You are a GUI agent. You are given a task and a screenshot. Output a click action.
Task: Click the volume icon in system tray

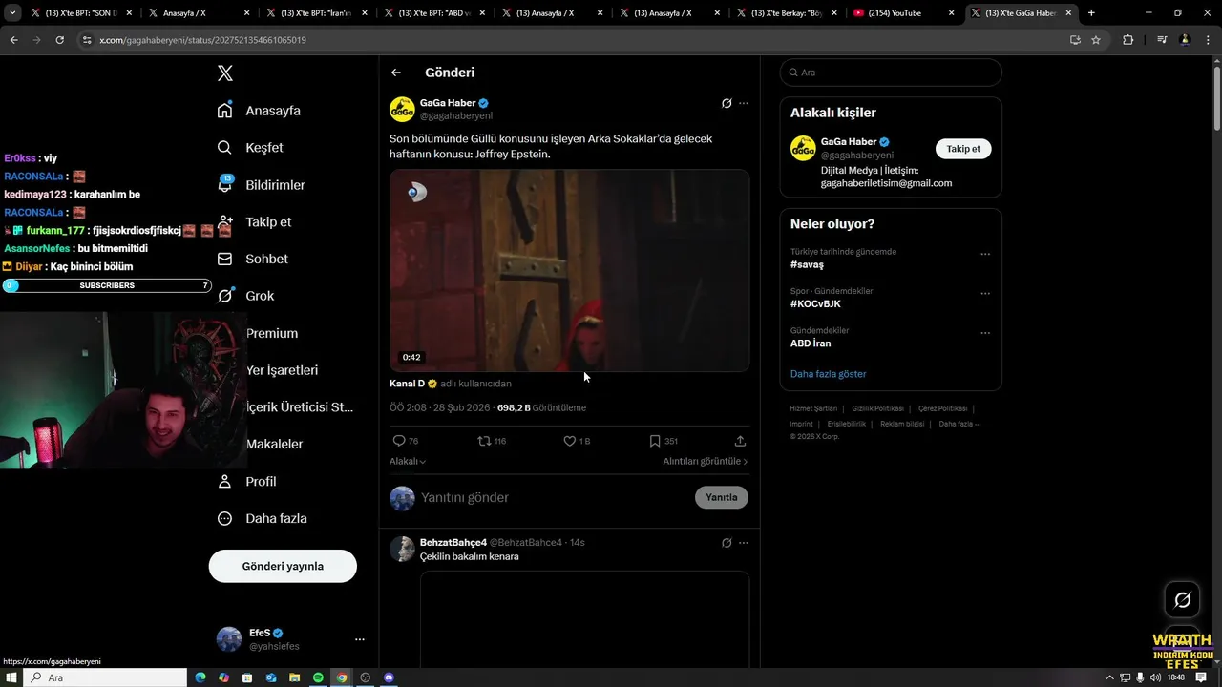pyautogui.click(x=1156, y=677)
